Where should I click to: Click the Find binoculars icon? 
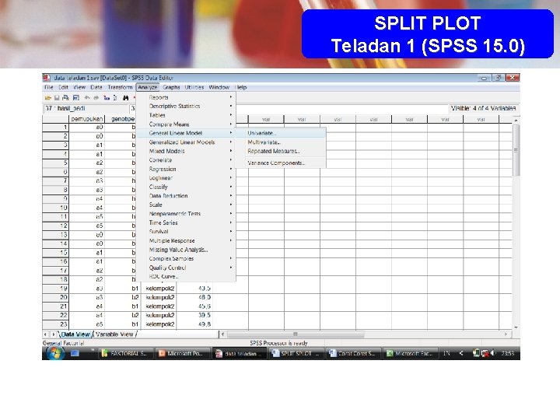(x=125, y=97)
